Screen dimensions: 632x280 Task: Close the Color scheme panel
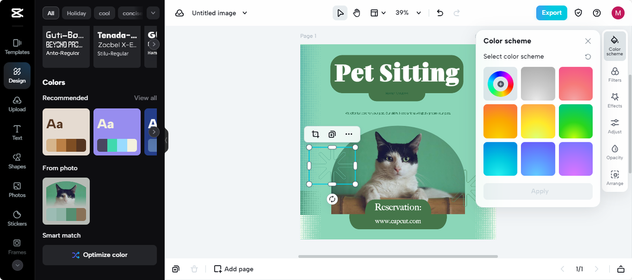coord(588,41)
